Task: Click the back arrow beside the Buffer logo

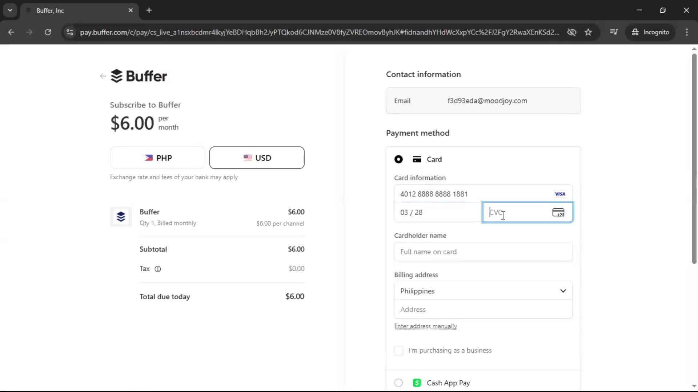Action: (x=103, y=76)
